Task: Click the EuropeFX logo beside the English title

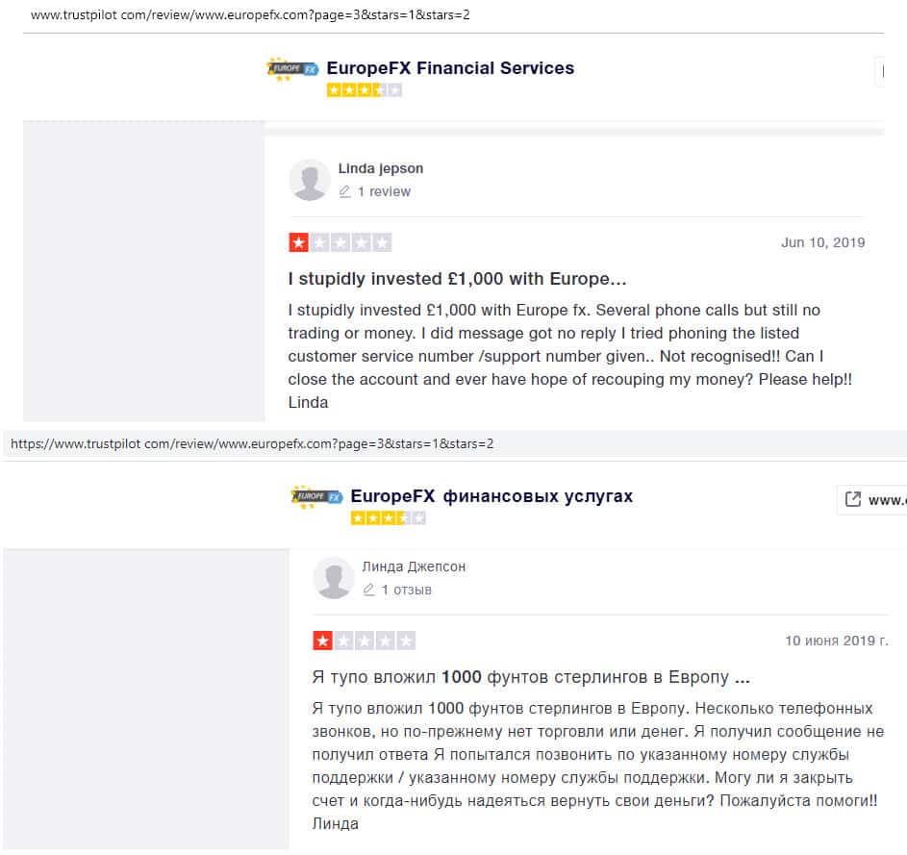Action: tap(292, 69)
